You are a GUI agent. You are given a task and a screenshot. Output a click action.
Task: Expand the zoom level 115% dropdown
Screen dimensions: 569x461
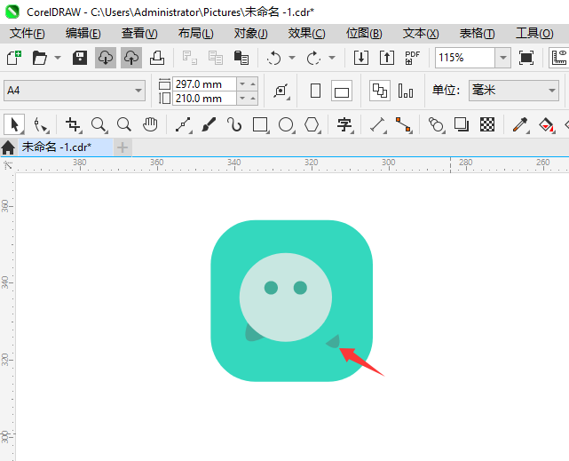click(x=503, y=58)
